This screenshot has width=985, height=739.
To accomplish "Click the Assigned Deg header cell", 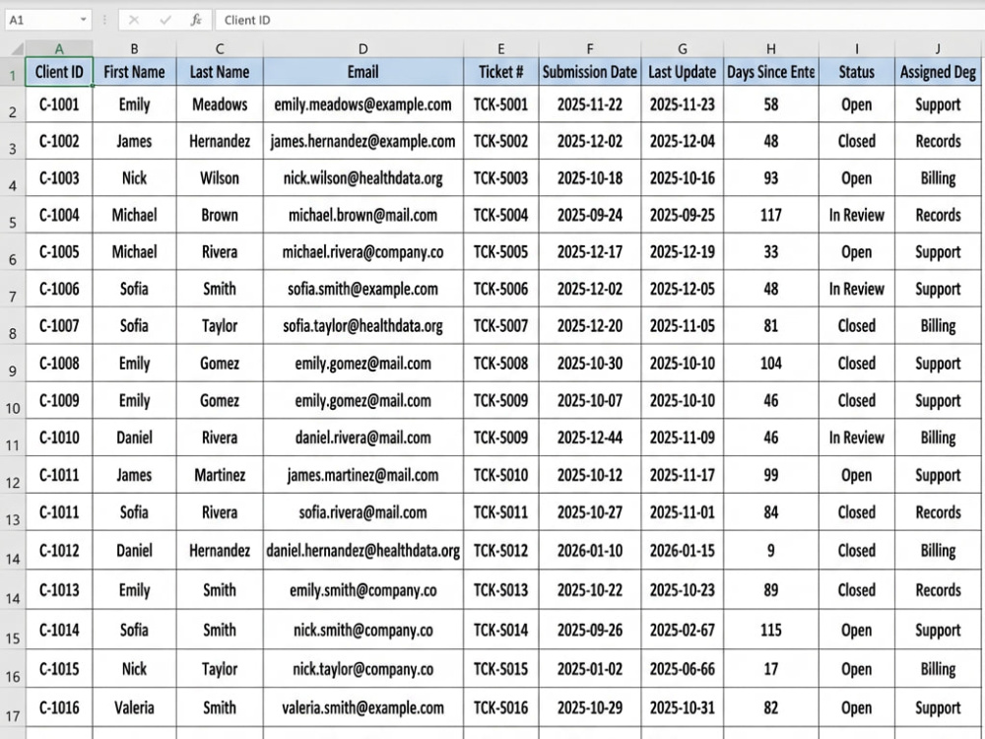I will coord(938,72).
